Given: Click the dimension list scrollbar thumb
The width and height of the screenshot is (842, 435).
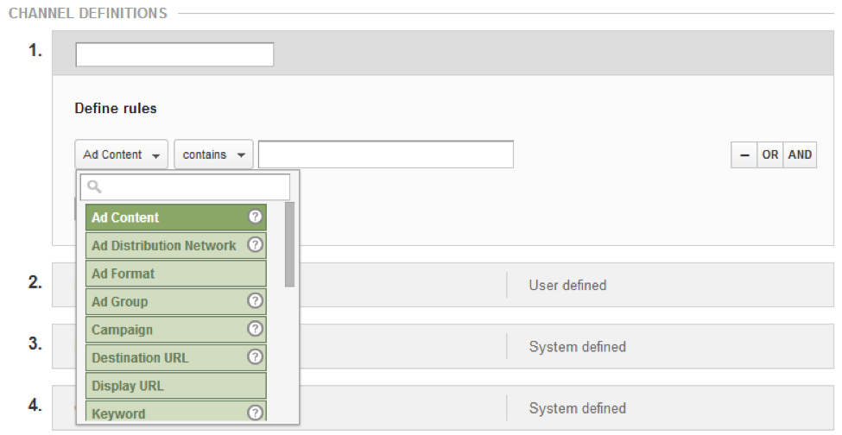Looking at the screenshot, I should point(289,244).
